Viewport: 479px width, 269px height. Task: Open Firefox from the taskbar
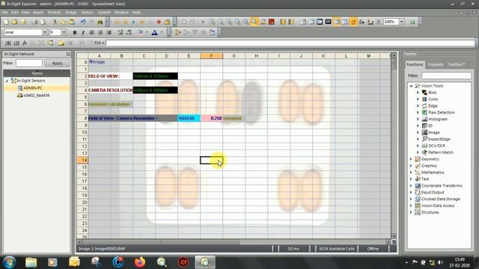pos(140,262)
